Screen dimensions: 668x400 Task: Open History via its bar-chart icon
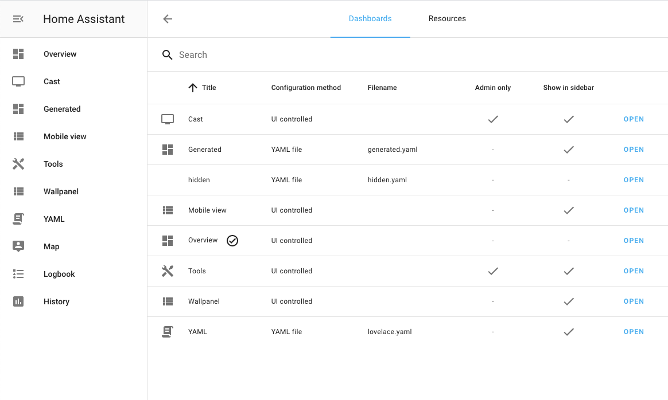pyautogui.click(x=18, y=301)
